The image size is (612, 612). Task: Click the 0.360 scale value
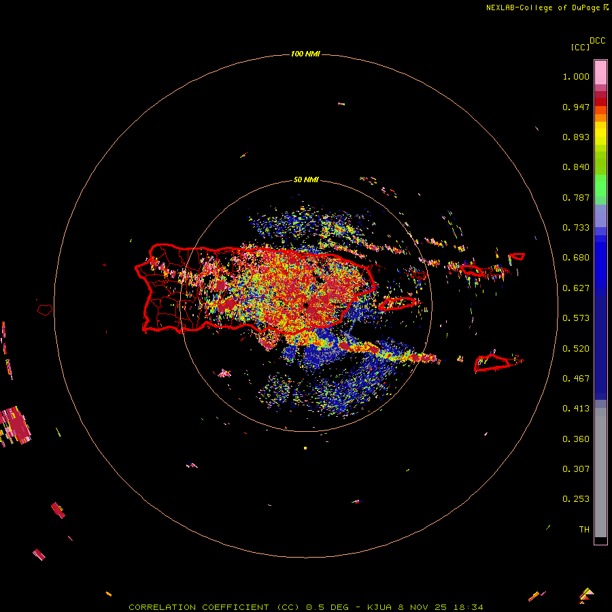coord(576,439)
